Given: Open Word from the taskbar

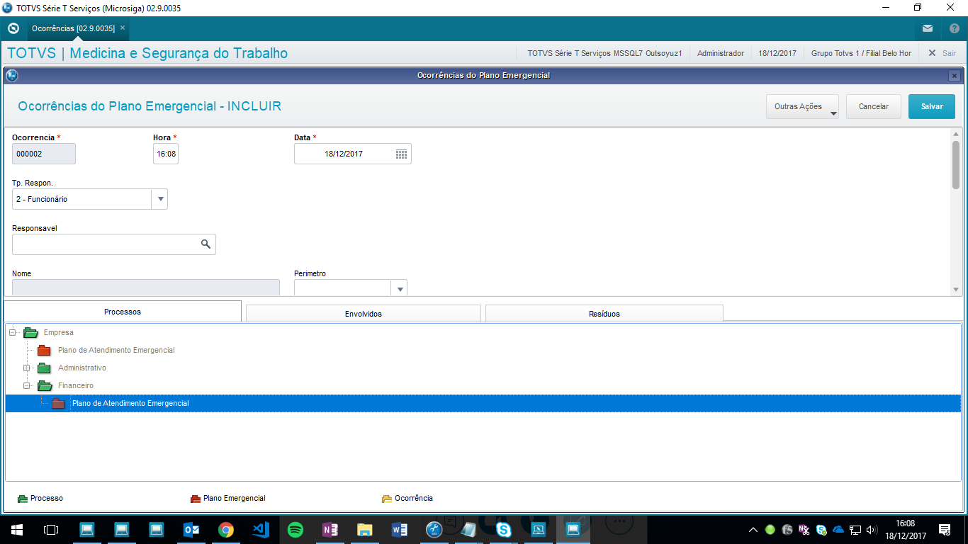Looking at the screenshot, I should pos(400,529).
